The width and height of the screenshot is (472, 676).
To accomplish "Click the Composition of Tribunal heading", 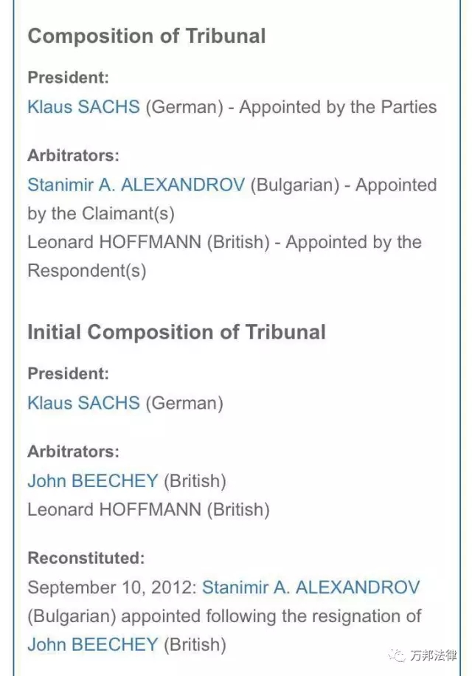I will (147, 35).
